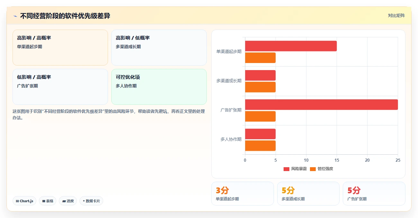Click the x-axis tick value 25
Image resolution: width=418 pixels, height=218 pixels.
click(x=398, y=160)
